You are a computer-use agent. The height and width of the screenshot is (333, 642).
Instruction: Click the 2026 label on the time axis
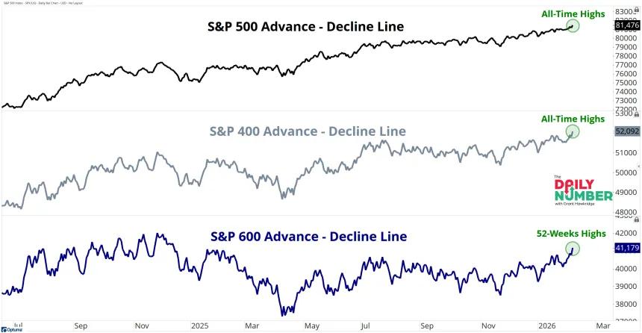(x=547, y=326)
